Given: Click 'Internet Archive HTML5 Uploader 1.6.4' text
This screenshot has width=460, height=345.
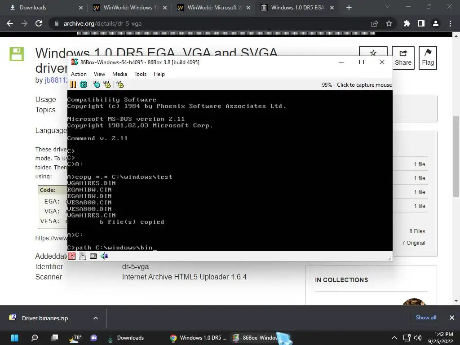Looking at the screenshot, I should point(184,277).
